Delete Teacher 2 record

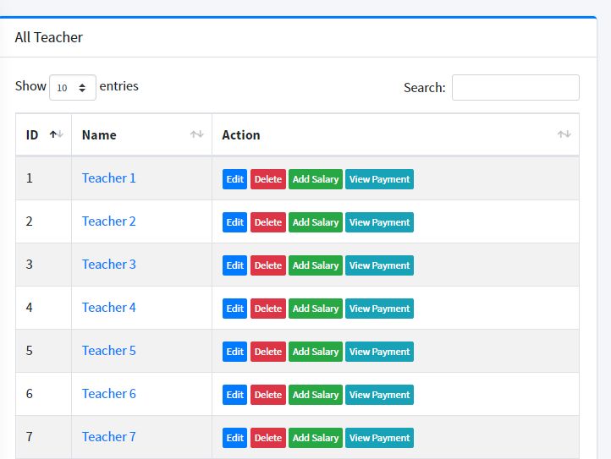pos(268,222)
